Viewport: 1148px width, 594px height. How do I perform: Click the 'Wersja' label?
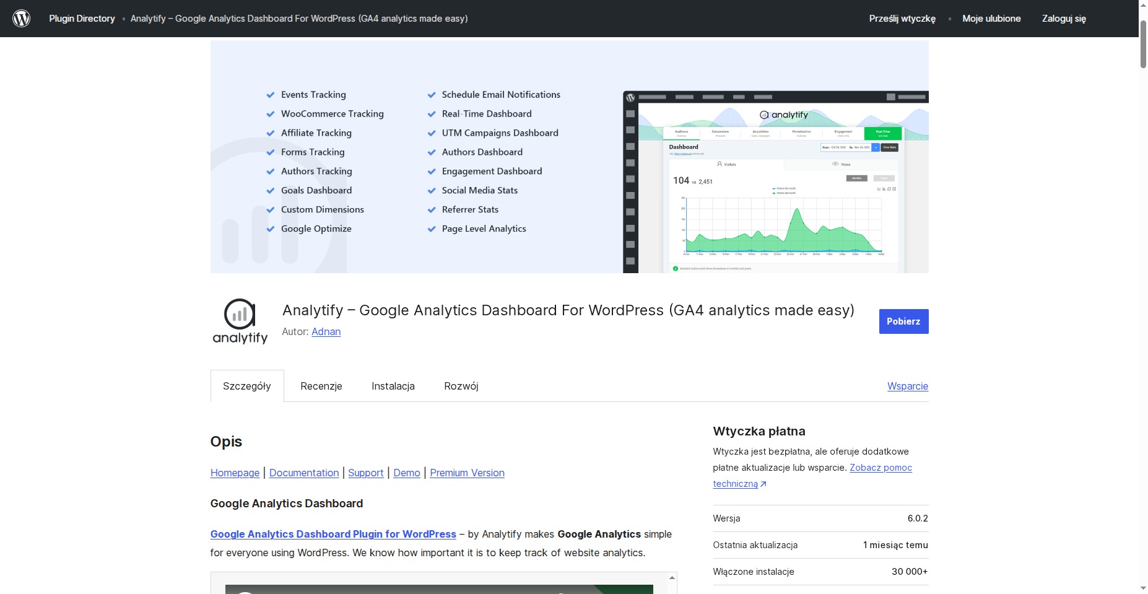coord(726,518)
